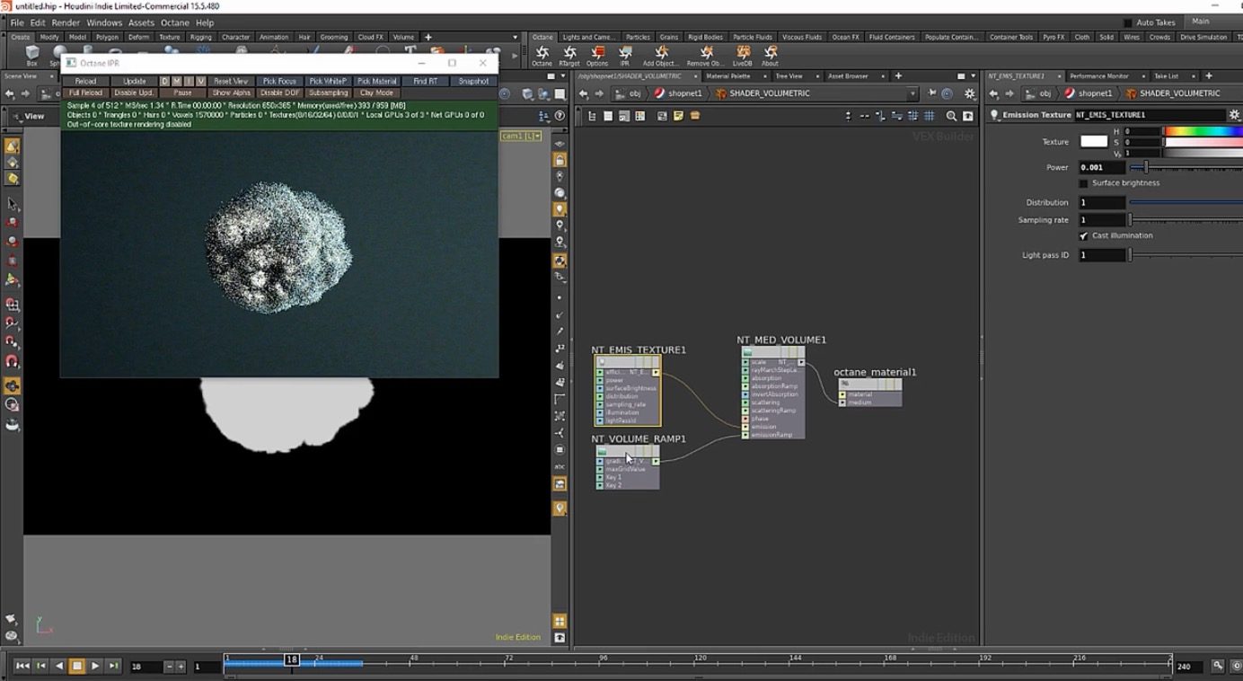Click Full Reload in Octane IPR
This screenshot has width=1243, height=681.
point(85,93)
